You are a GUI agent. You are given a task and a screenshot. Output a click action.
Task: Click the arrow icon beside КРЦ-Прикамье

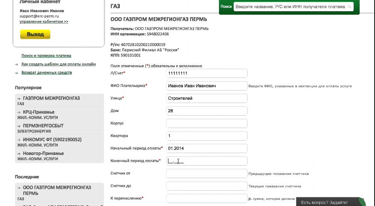(19, 112)
